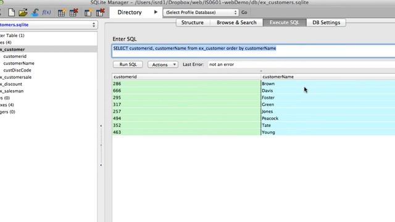Click inside the Enter SQL text box
Screen dimensions: 395x222
click(x=253, y=51)
